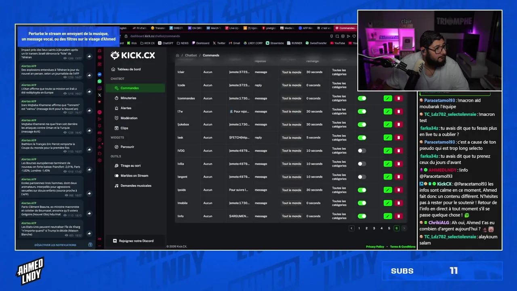
Task: Delete the !VDG command
Action: [399, 151]
